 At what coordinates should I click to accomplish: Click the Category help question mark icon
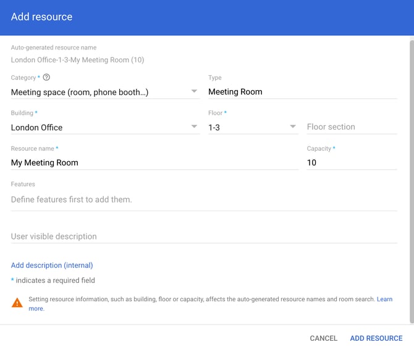pyautogui.click(x=46, y=78)
